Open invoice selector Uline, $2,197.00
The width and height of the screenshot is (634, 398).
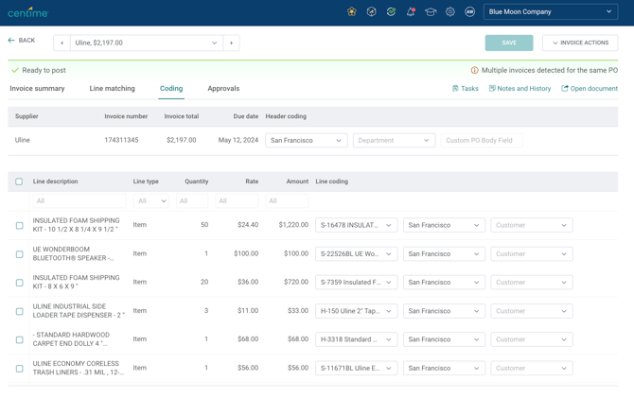point(147,43)
